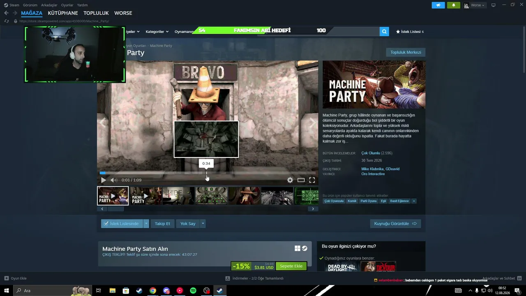Select the second Machine Party trailer thumbnail
This screenshot has height=296, width=526.
(146, 196)
